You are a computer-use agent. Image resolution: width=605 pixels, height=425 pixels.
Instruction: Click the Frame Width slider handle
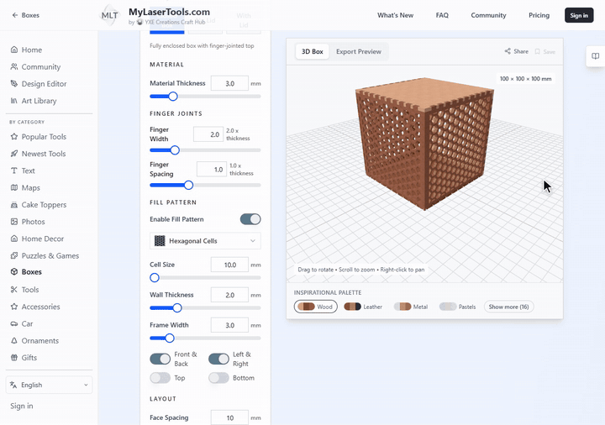pos(170,338)
